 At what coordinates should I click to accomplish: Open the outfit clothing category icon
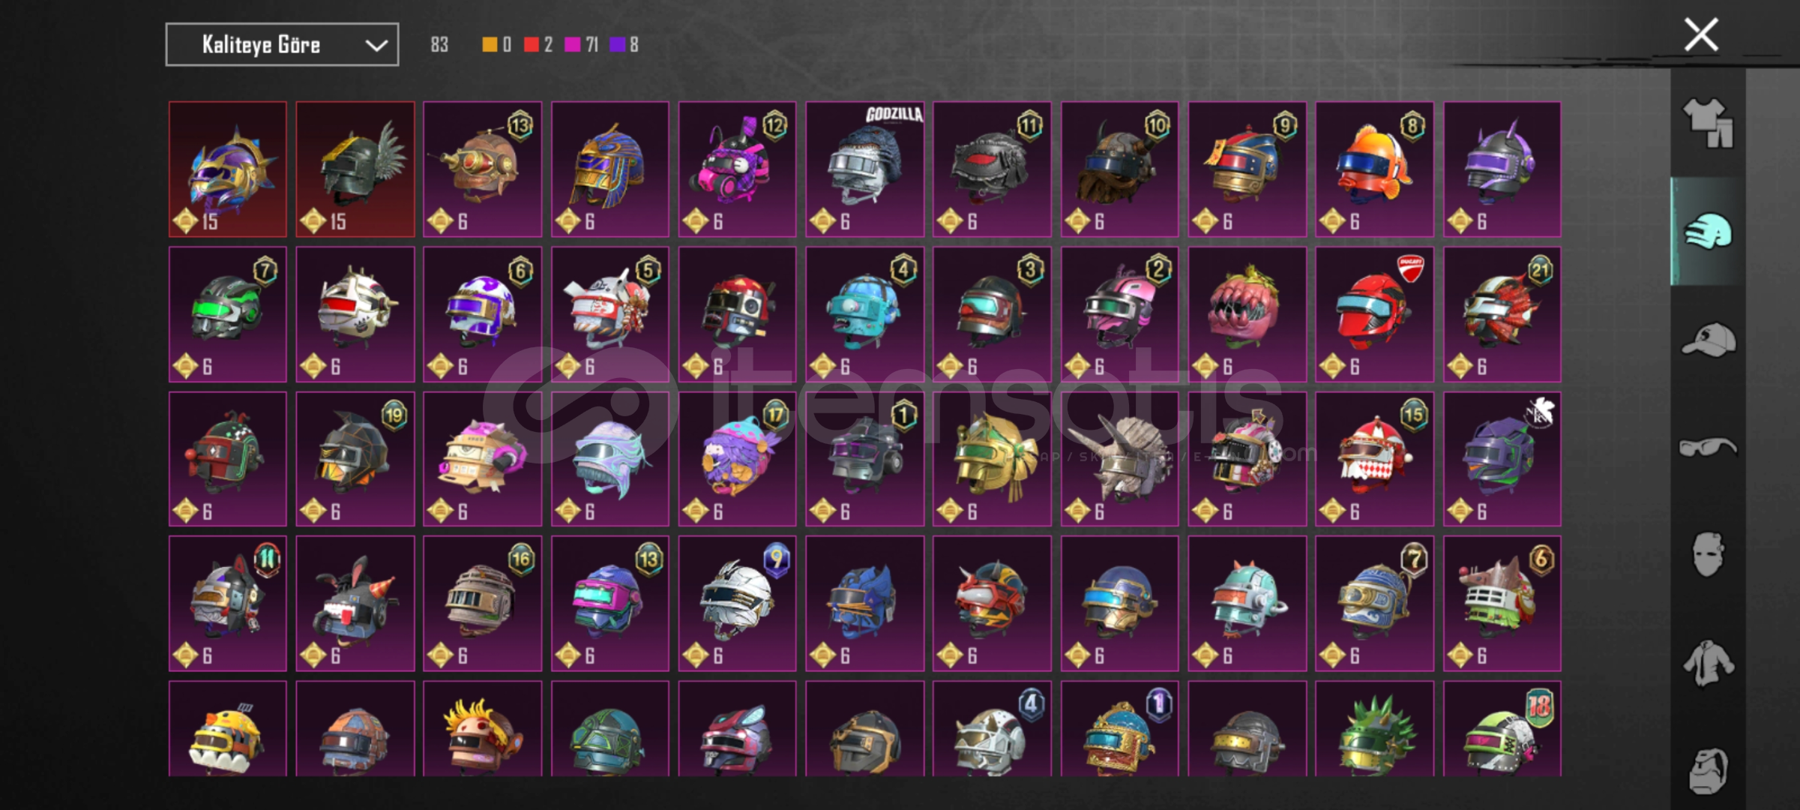click(x=1709, y=123)
